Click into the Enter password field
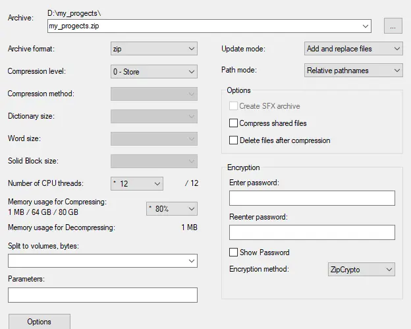The image size is (411, 329). [x=312, y=198]
